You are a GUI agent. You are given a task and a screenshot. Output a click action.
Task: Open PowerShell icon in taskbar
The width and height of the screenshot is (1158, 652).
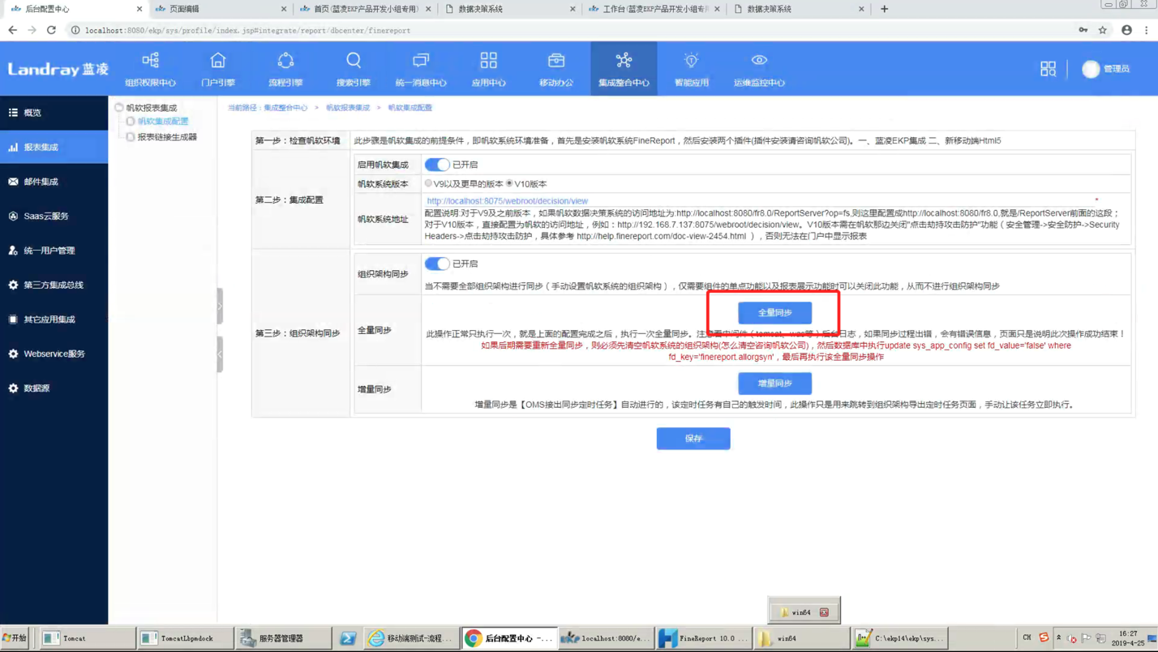(348, 638)
